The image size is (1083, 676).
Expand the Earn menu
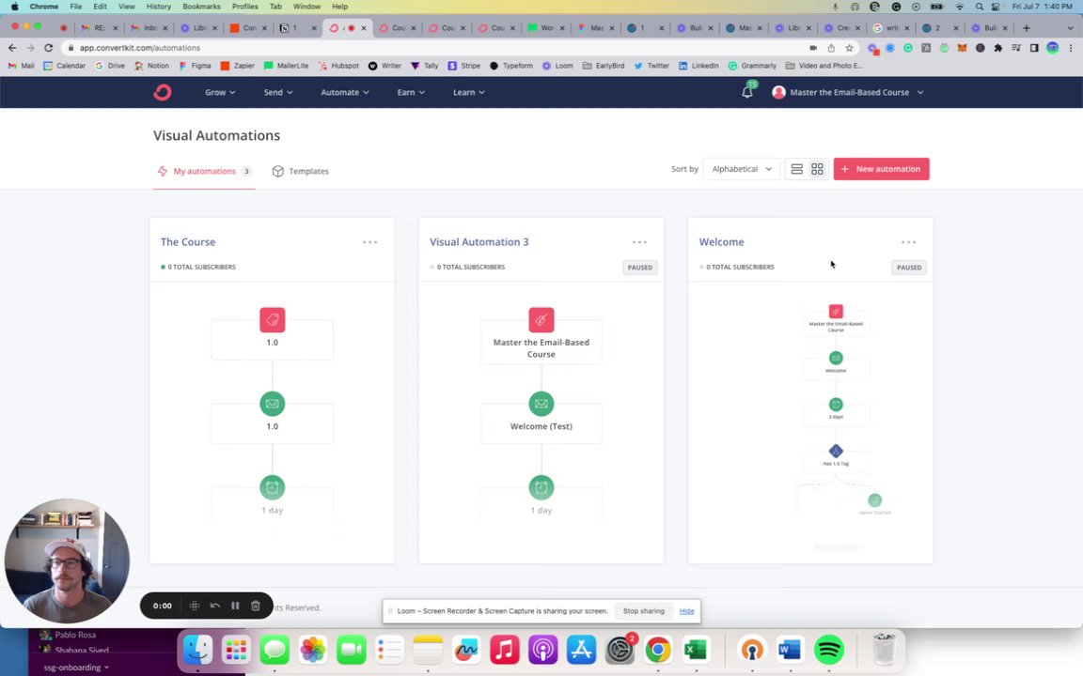(x=411, y=92)
